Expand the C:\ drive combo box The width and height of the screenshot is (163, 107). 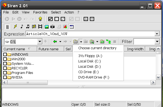point(40,42)
